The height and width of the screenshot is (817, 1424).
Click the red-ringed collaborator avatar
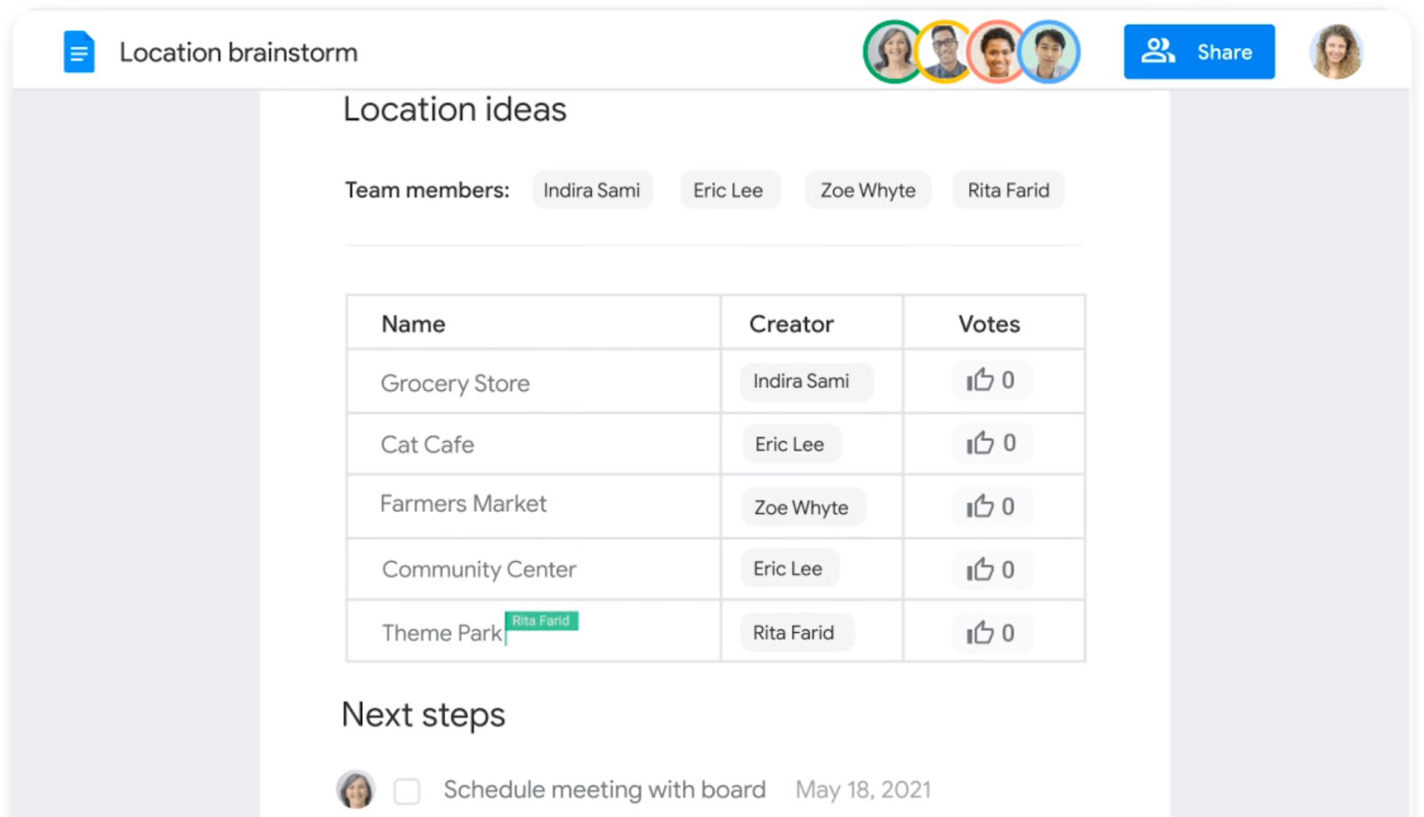coord(996,52)
